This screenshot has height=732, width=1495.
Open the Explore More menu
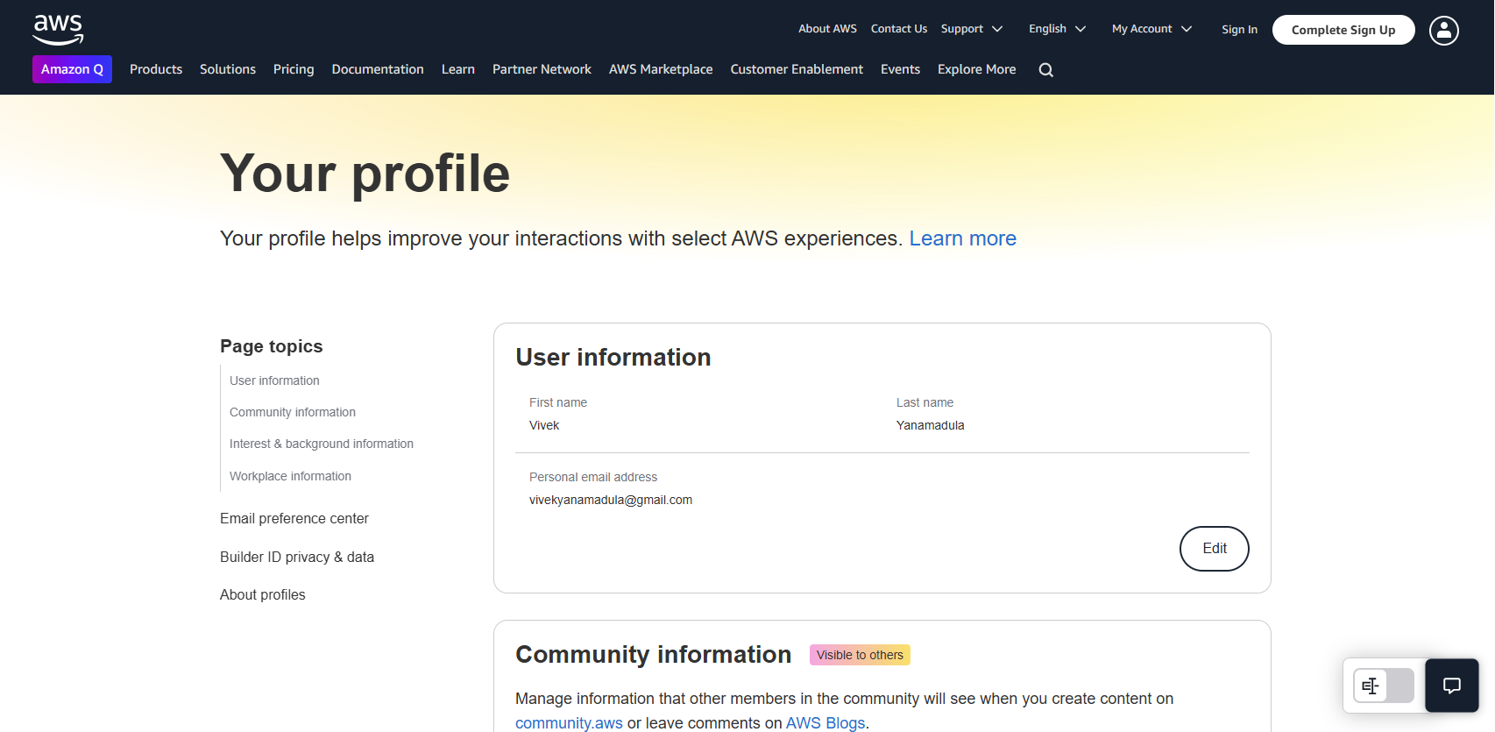coord(977,69)
